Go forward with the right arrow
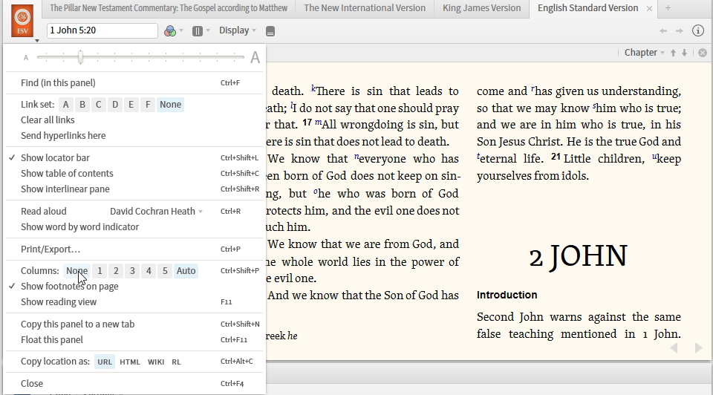This screenshot has height=395, width=713. [680, 30]
